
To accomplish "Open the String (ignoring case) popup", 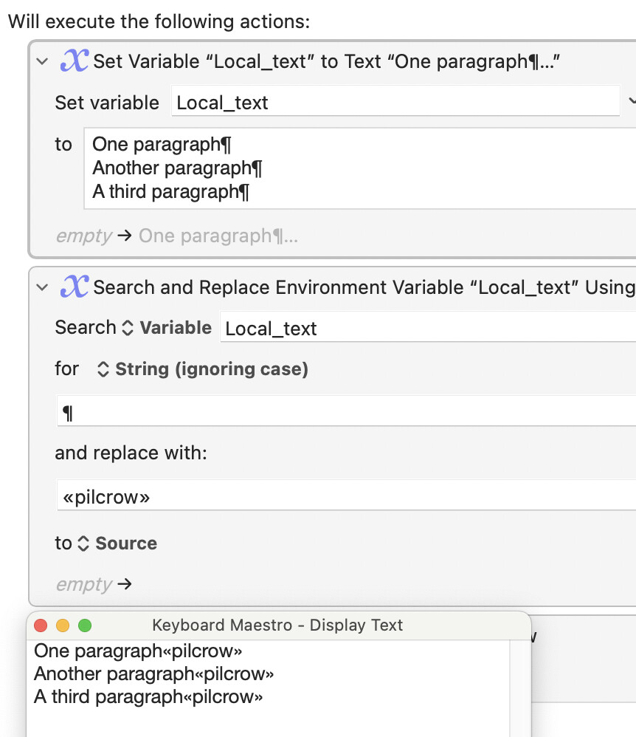I will 202,369.
